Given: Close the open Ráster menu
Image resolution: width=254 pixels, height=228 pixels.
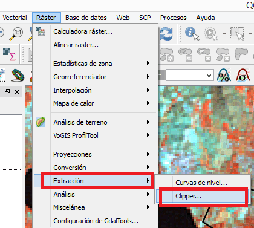Looking at the screenshot, I should click(47, 18).
